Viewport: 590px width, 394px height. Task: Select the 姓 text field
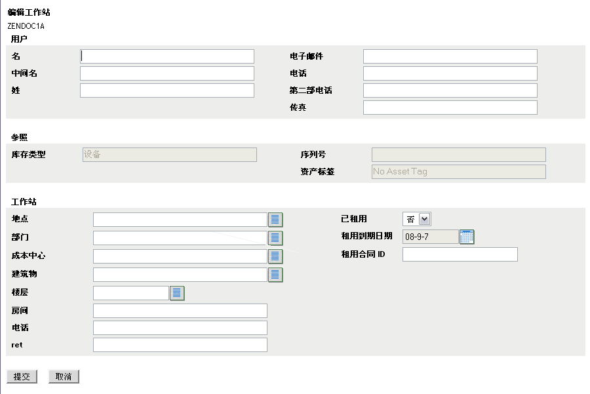[167, 90]
